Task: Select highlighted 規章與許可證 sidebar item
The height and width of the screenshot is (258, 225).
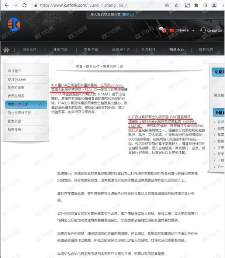Action: [26, 104]
